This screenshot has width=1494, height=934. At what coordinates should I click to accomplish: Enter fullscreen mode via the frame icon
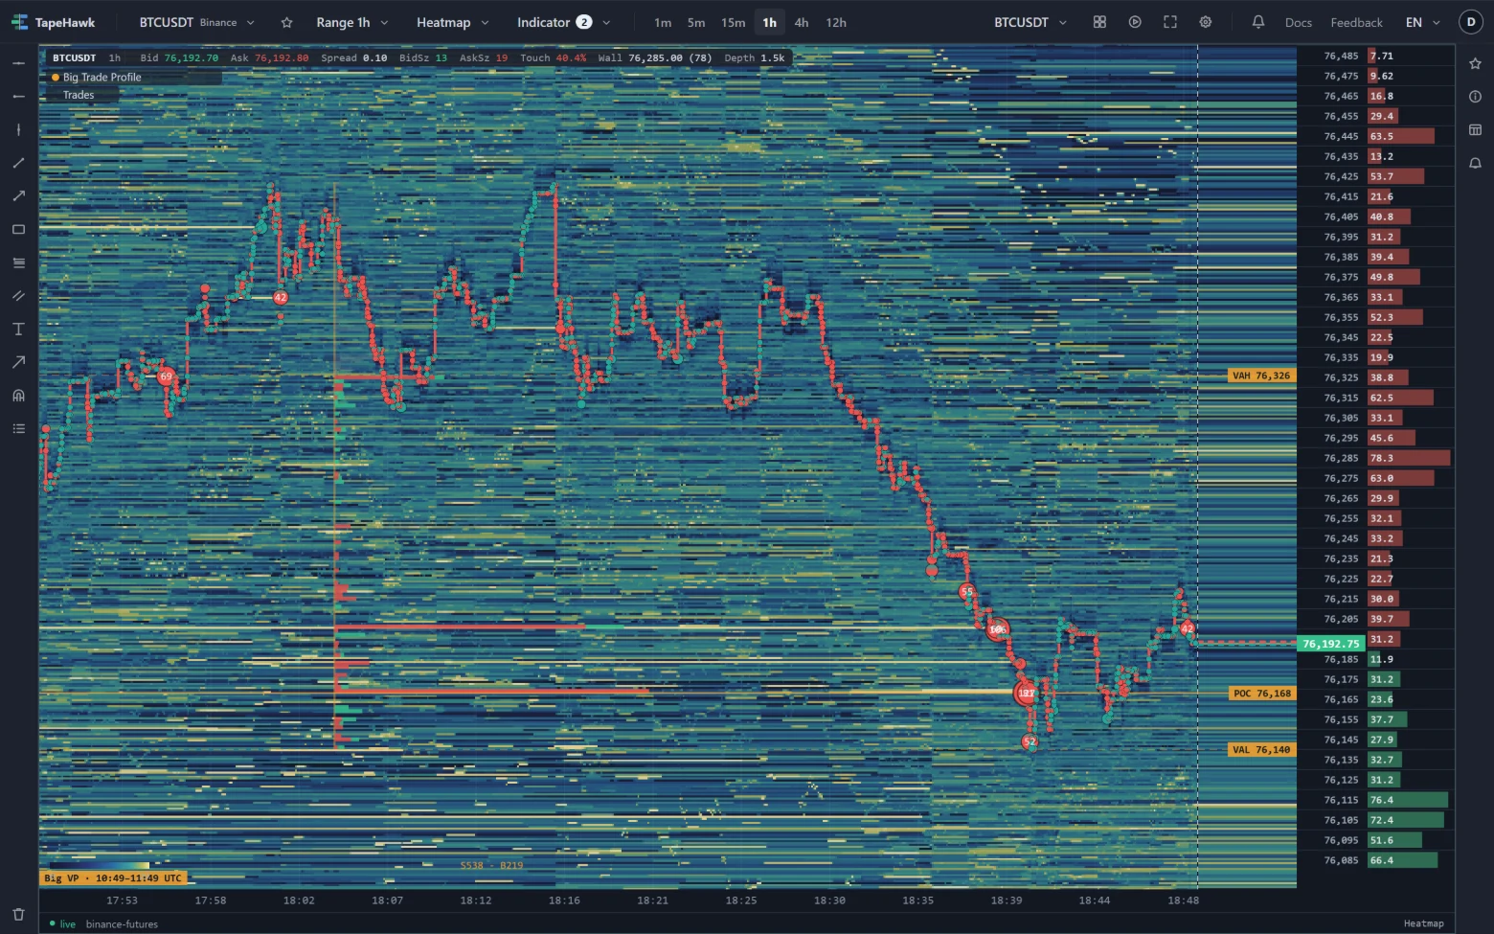1170,22
